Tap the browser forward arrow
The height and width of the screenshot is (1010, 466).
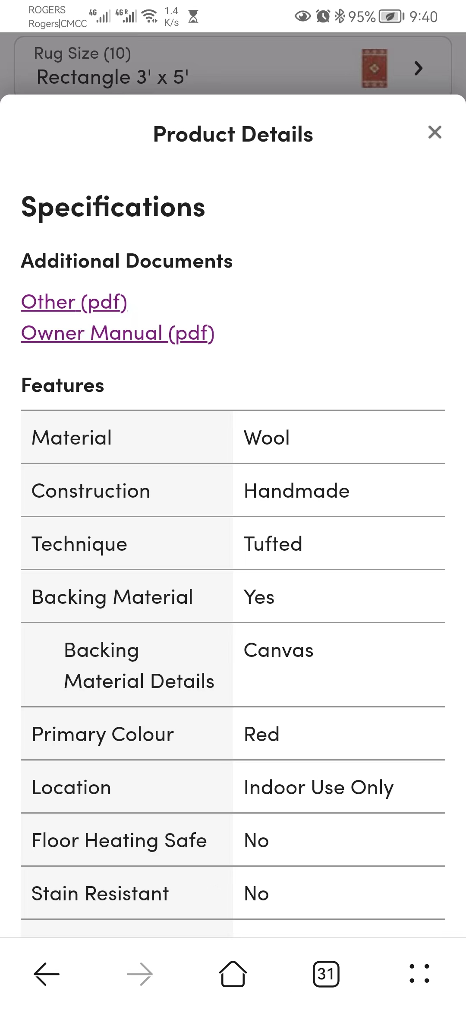(x=140, y=974)
